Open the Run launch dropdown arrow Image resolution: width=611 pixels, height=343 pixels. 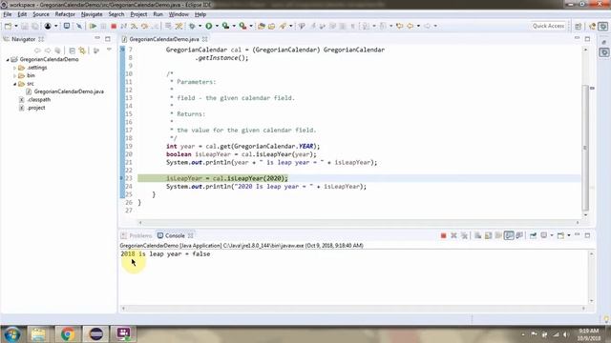tap(217, 26)
